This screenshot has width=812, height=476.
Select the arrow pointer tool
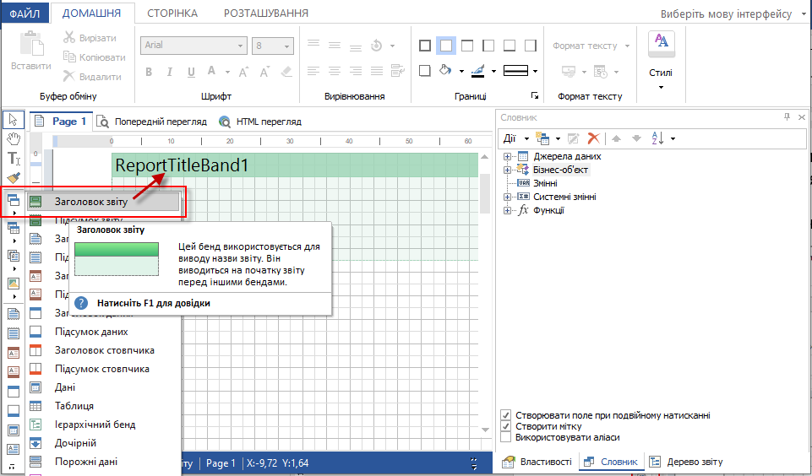point(13,120)
